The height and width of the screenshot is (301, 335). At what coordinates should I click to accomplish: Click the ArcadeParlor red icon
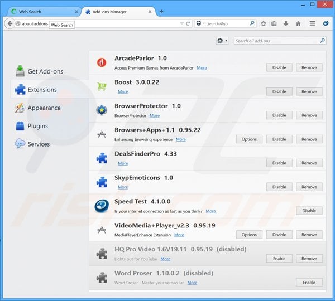(x=102, y=62)
